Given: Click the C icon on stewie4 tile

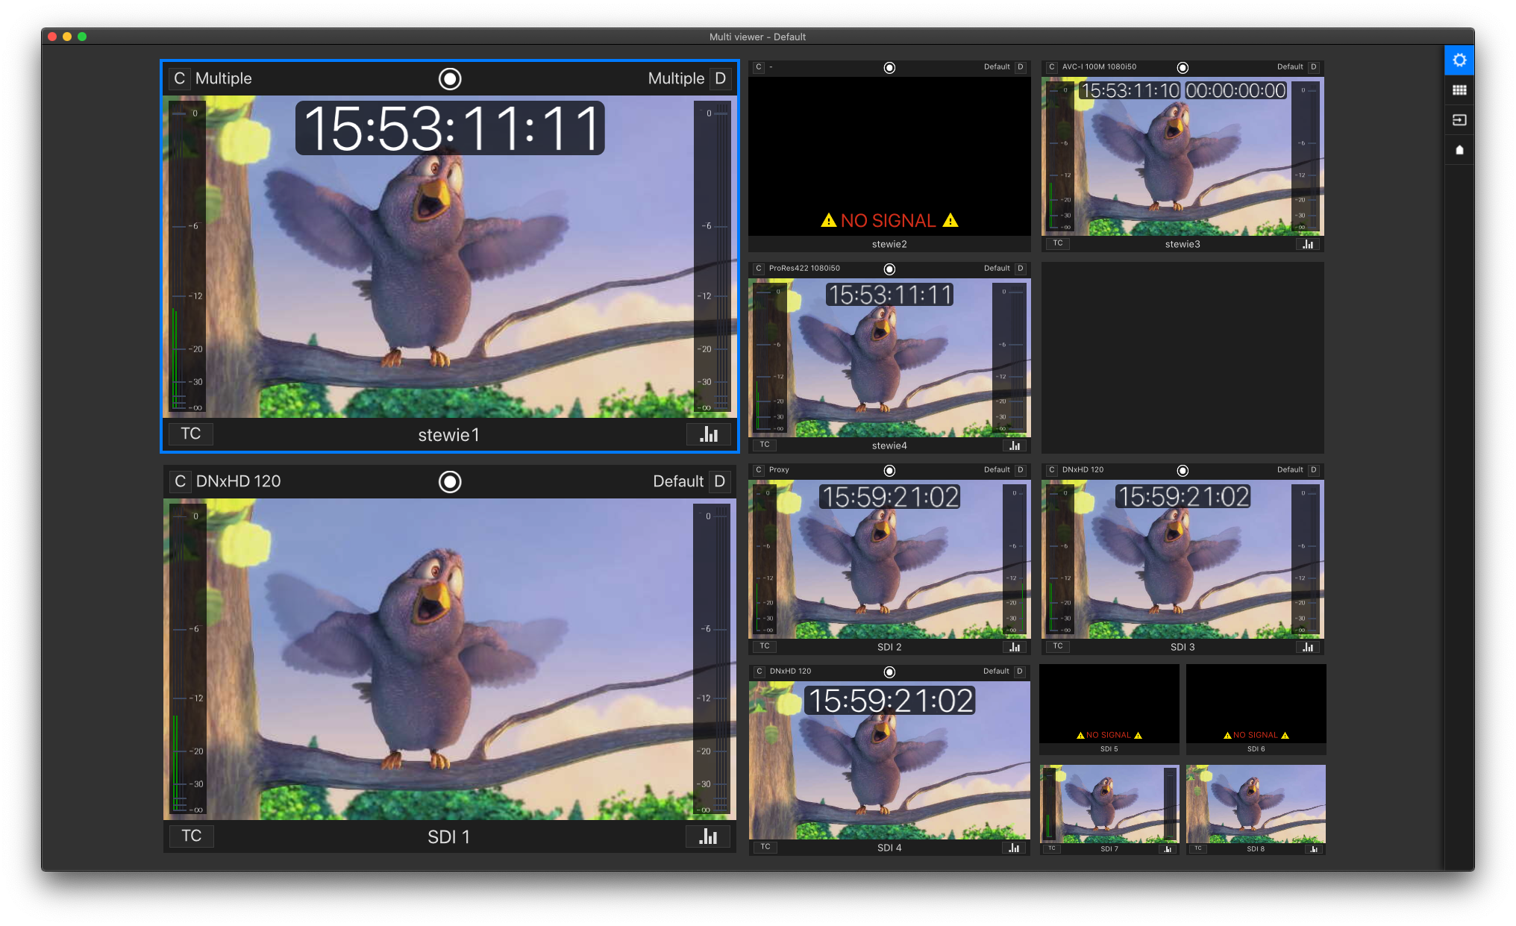Looking at the screenshot, I should point(759,269).
